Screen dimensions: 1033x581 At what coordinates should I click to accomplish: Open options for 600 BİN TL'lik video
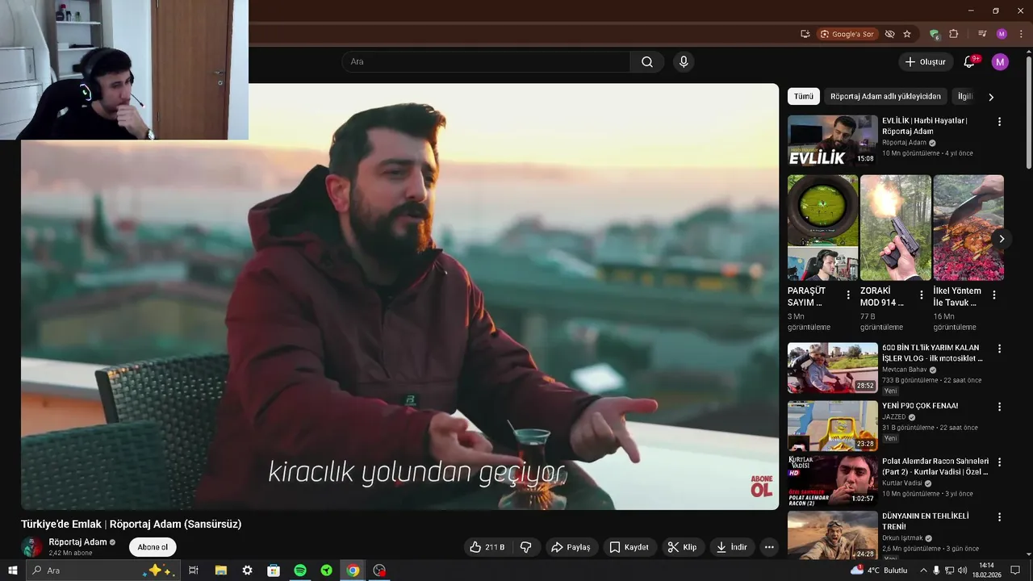tap(999, 349)
